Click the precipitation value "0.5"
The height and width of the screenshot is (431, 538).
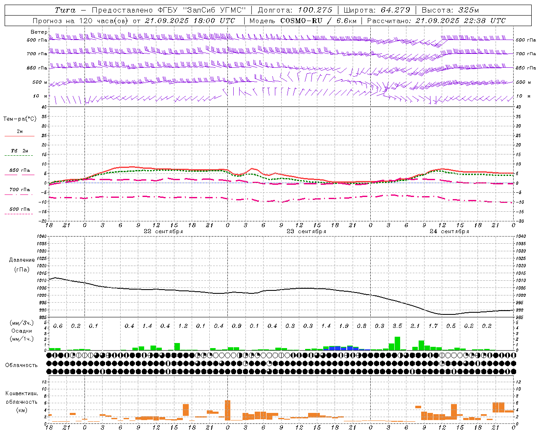tap(451, 326)
